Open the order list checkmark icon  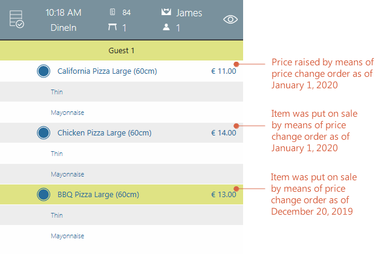pos(16,20)
